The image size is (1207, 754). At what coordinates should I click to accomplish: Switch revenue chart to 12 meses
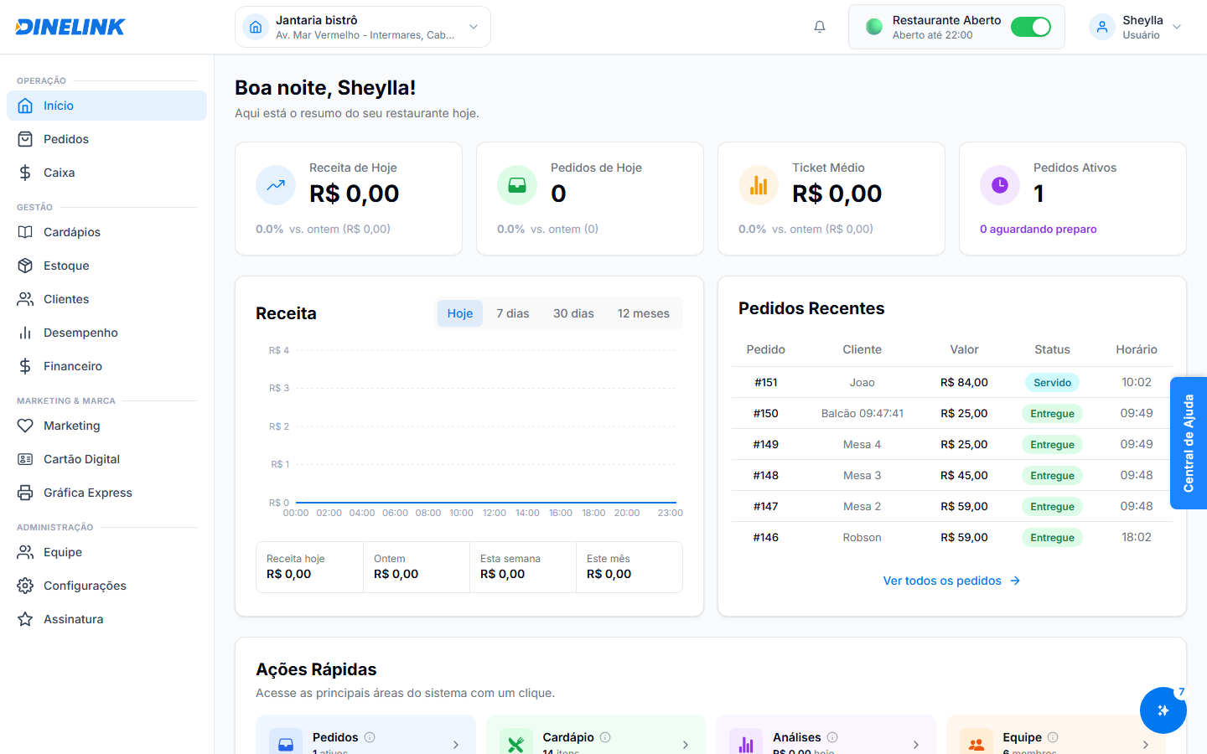tap(644, 313)
